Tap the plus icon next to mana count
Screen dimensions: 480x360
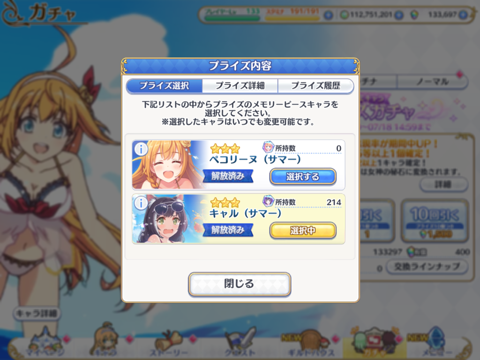pos(398,15)
